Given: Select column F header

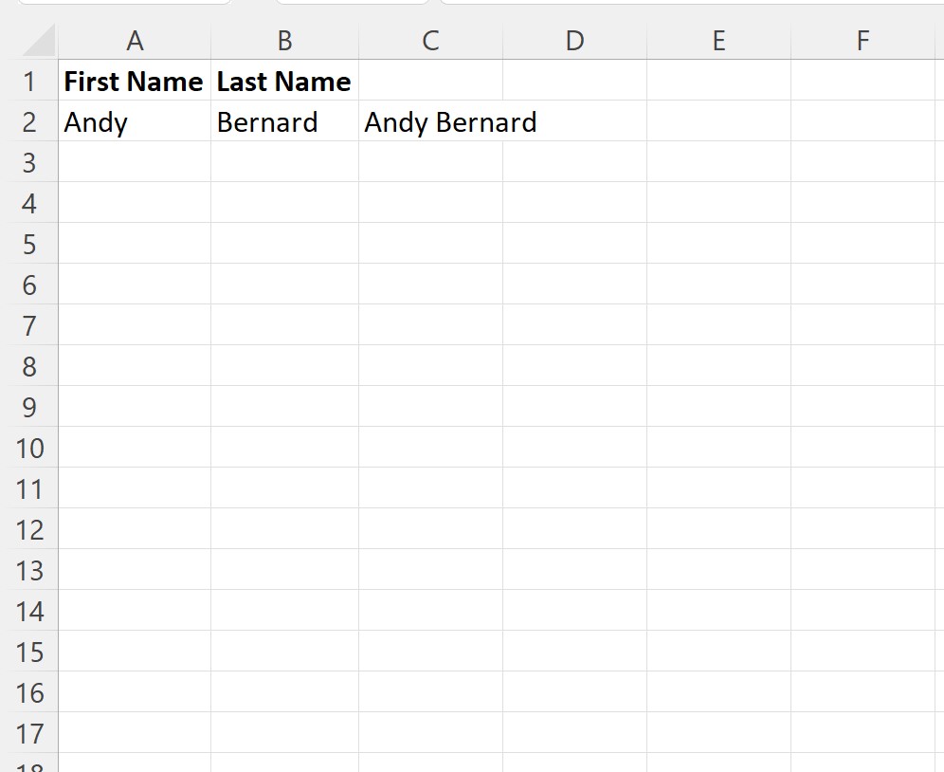Looking at the screenshot, I should [x=862, y=40].
